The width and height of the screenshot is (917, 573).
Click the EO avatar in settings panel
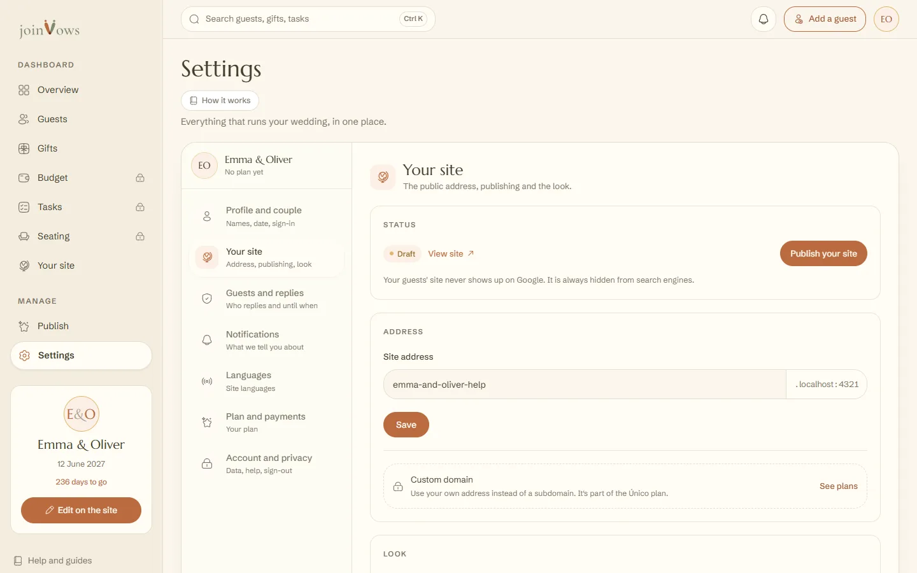(x=204, y=166)
